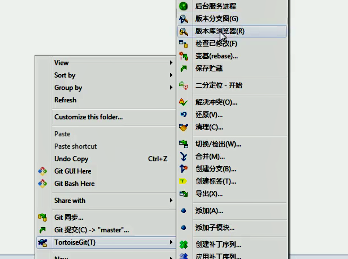Viewport: 348px width, 259px height.
Task: Expand the TortoiseGit(T) submenu arrow
Action: [171, 242]
